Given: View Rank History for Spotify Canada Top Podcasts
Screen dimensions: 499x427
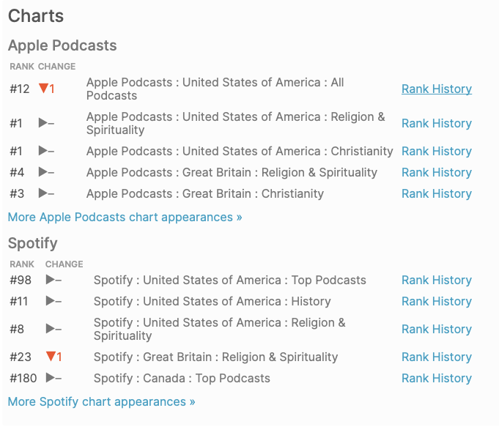Looking at the screenshot, I should click(x=436, y=378).
